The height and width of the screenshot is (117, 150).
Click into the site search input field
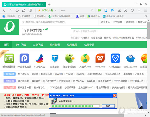[x=109, y=31]
